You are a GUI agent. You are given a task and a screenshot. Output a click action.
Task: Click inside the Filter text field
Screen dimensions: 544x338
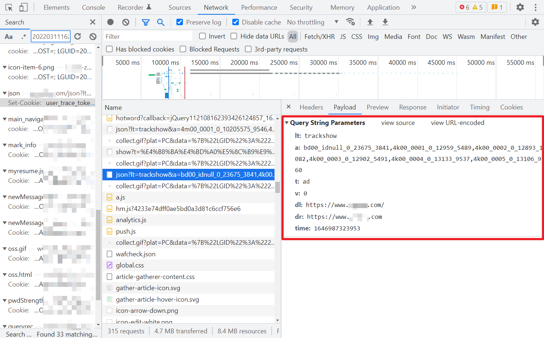click(x=148, y=36)
